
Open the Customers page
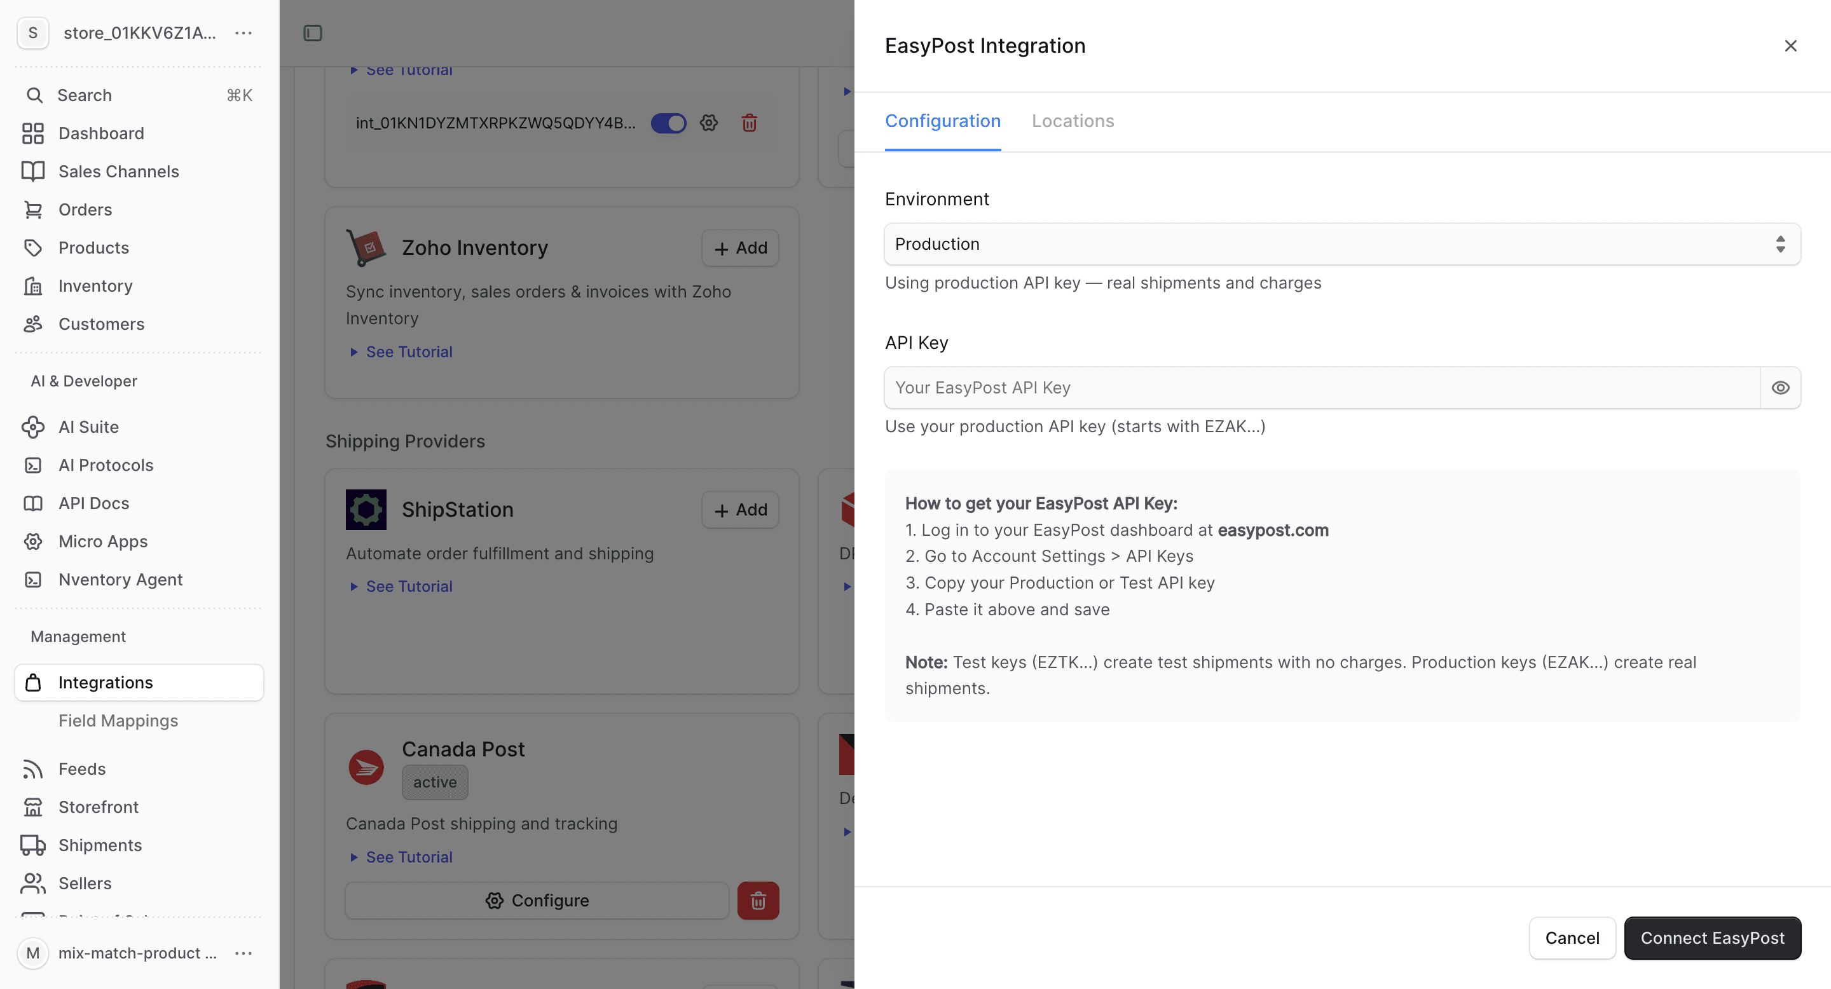139,324
